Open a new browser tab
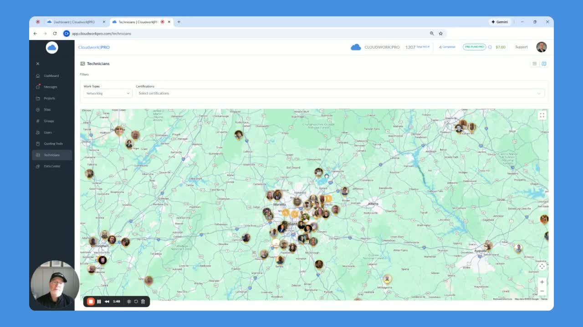 (179, 22)
